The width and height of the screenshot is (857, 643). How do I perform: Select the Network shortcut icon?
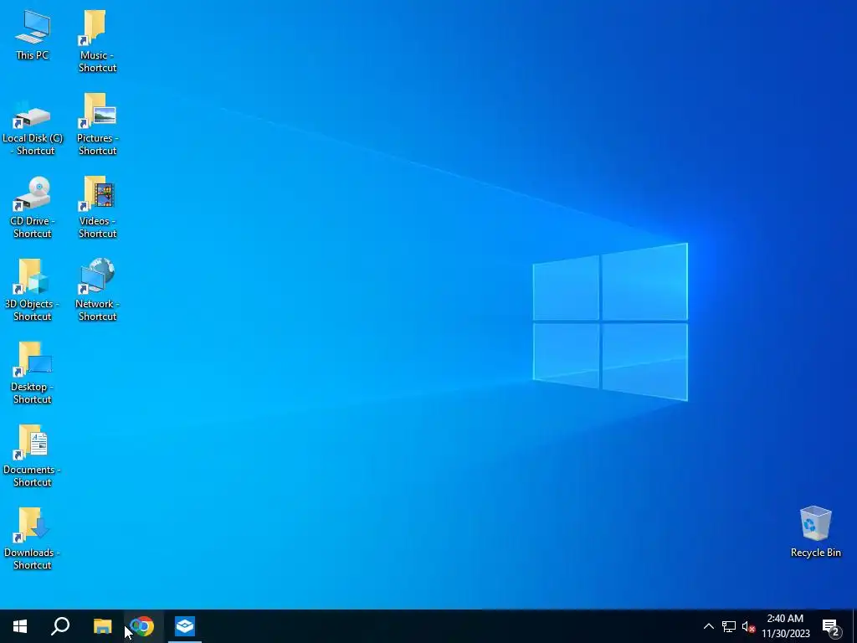[x=97, y=291]
